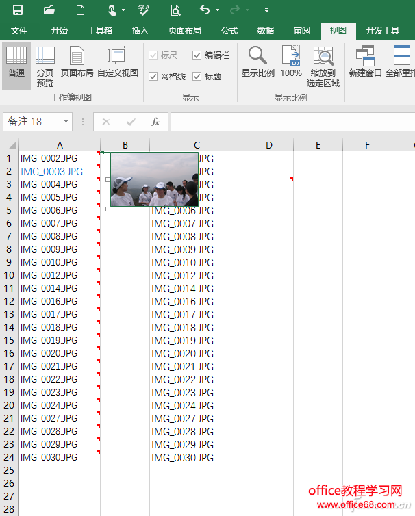Open the Formulas (公式) ribbon tab
Image resolution: width=415 pixels, height=516 pixels.
coord(229,31)
